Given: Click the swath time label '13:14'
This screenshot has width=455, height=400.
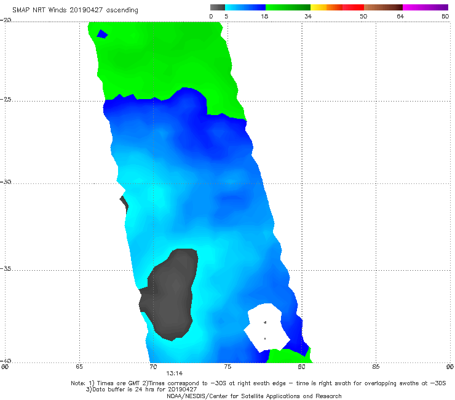Looking at the screenshot, I should coord(175,374).
